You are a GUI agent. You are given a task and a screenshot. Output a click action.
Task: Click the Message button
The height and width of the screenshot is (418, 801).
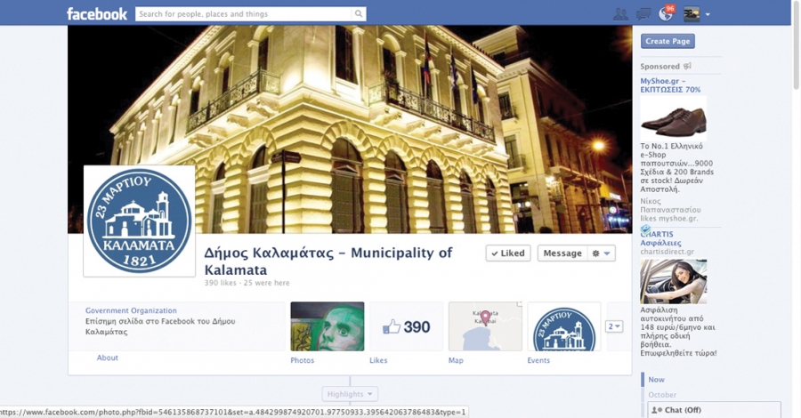pyautogui.click(x=562, y=253)
